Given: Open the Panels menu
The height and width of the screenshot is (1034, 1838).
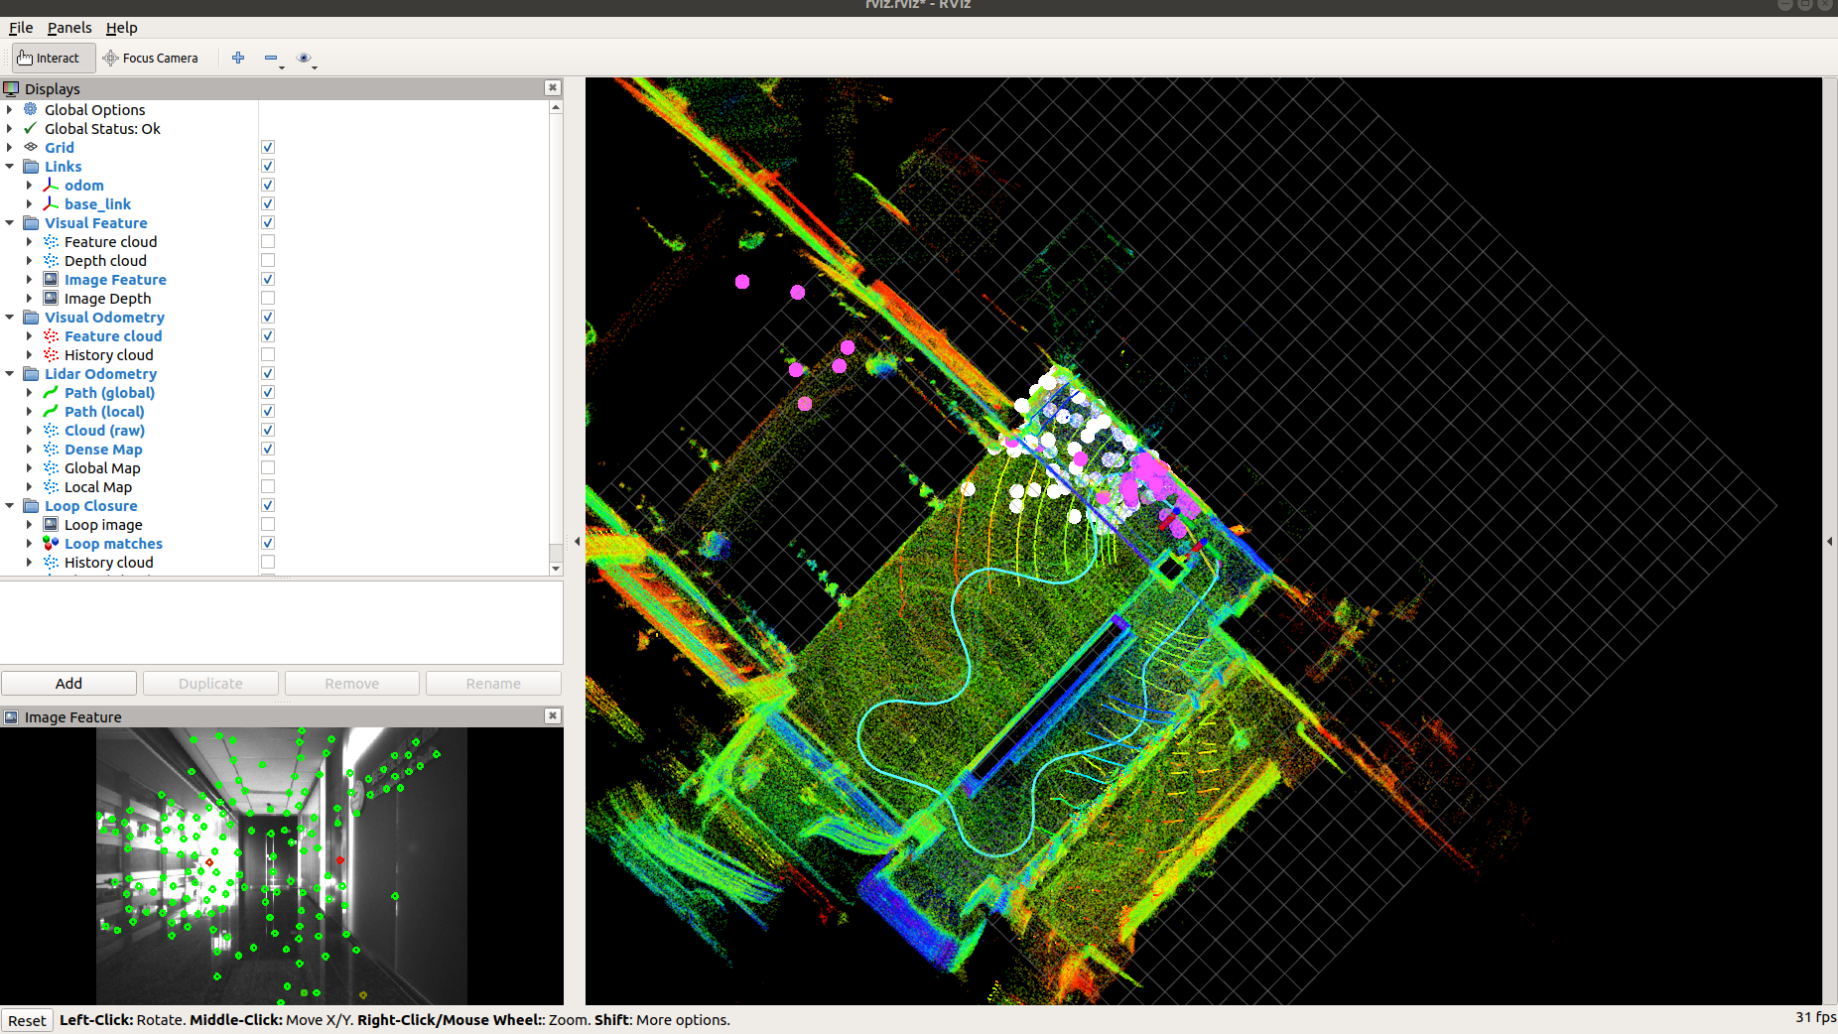Looking at the screenshot, I should (69, 28).
